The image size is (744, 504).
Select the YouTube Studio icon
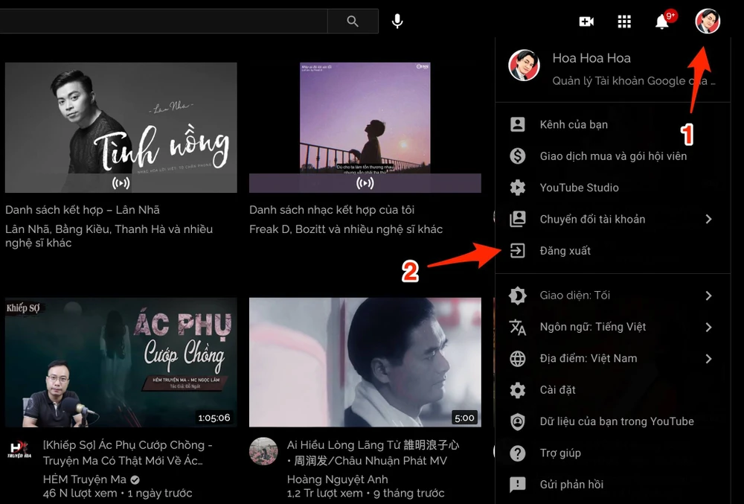point(518,188)
